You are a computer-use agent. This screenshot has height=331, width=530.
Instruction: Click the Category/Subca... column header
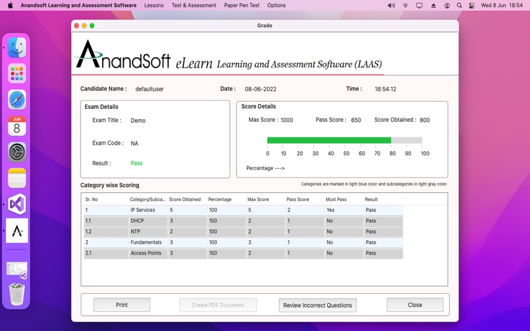[148, 199]
